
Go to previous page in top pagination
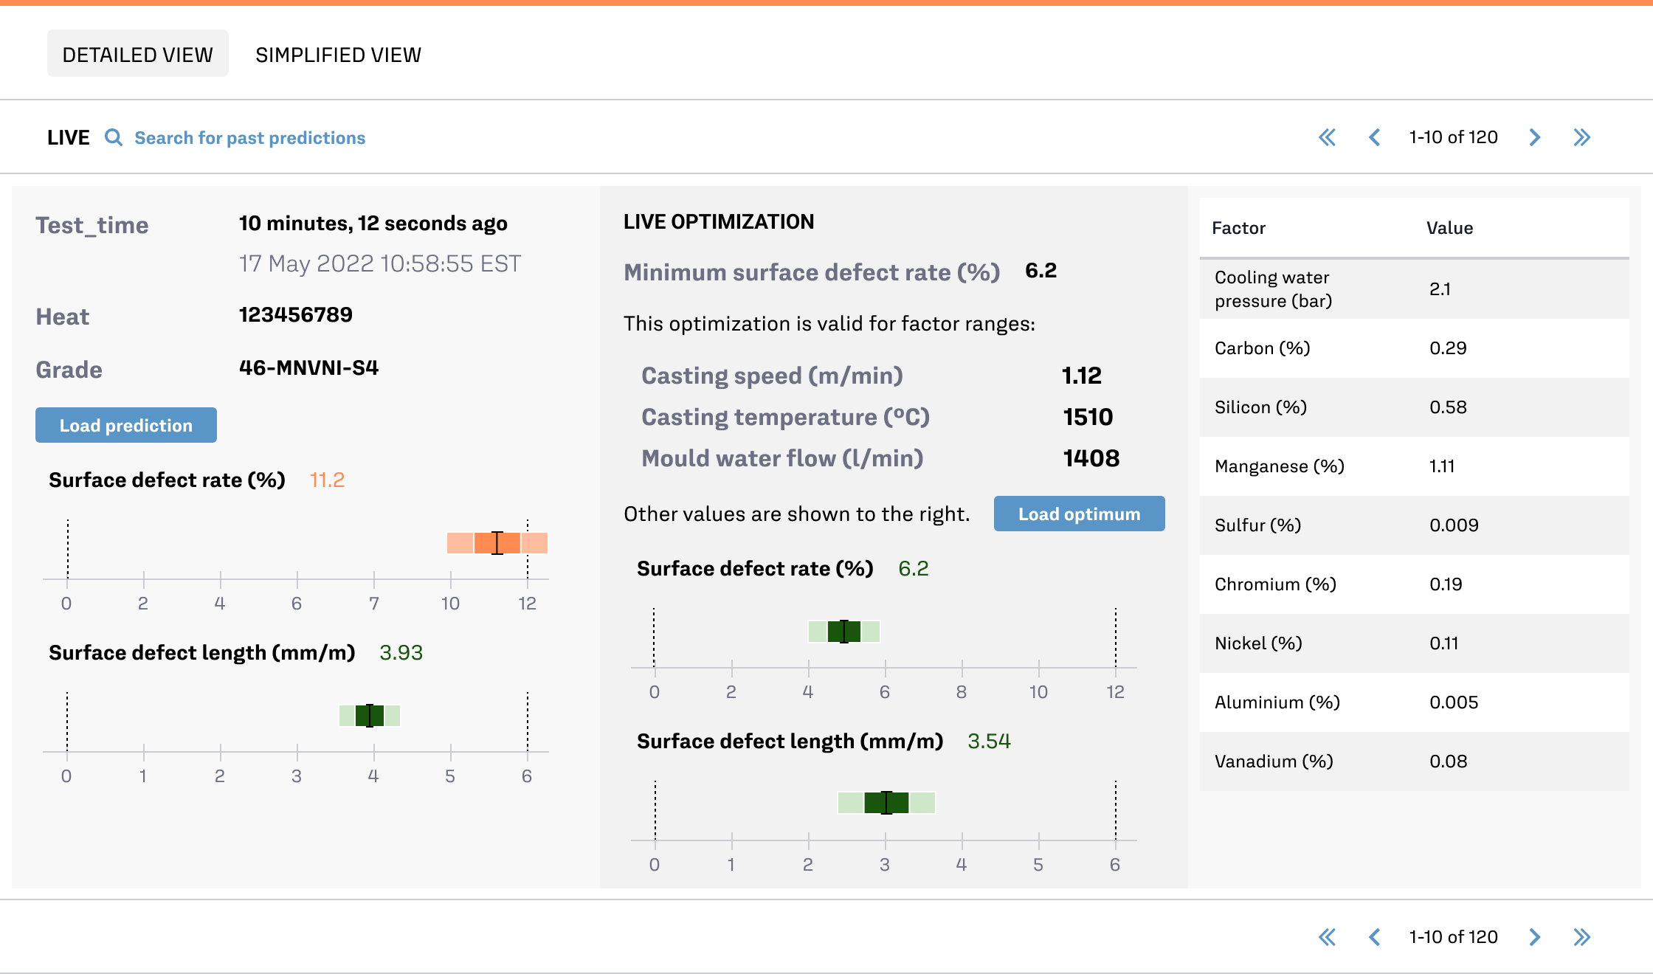coord(1374,137)
